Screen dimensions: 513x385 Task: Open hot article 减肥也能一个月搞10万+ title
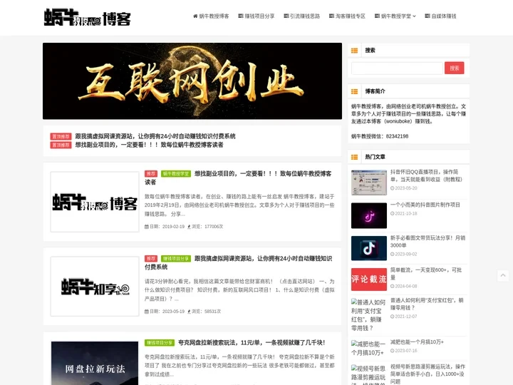tap(417, 342)
